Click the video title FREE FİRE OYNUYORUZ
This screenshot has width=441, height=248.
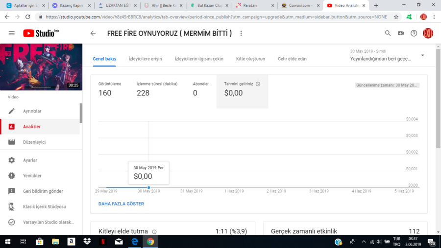point(170,33)
